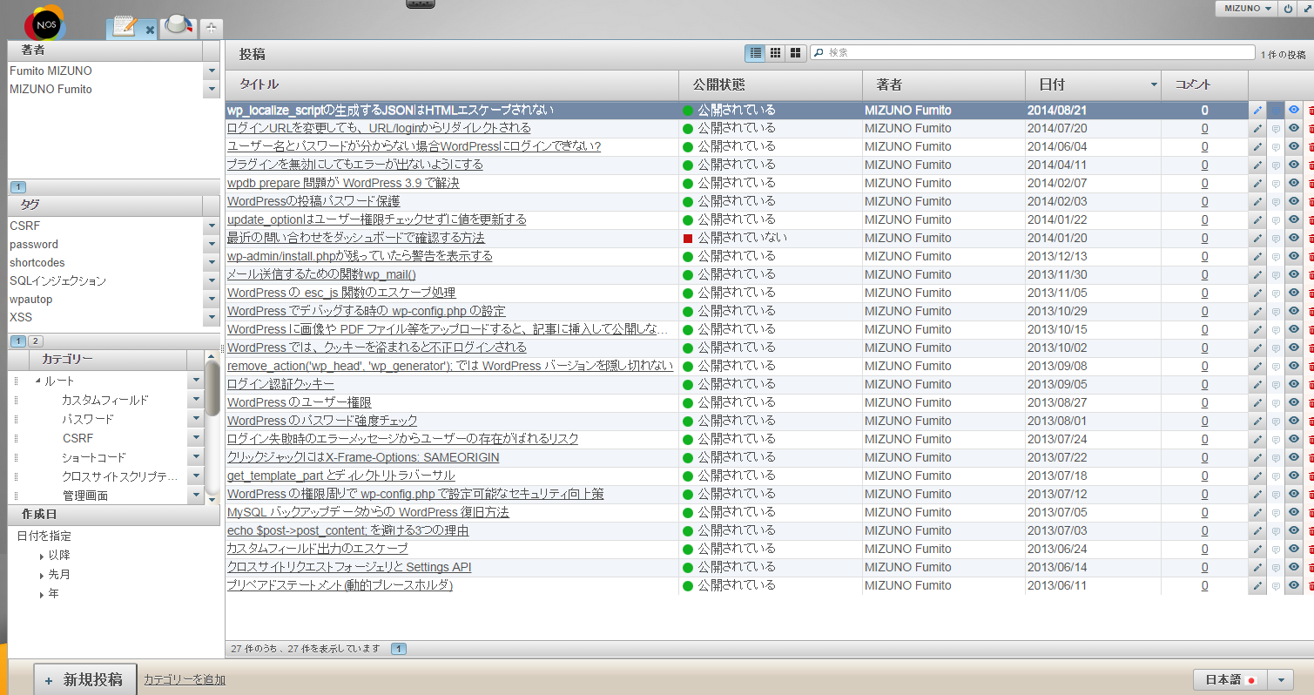The height and width of the screenshot is (695, 1314).
Task: Click pencil icon for 2013/06/11 post
Action: click(x=1257, y=586)
